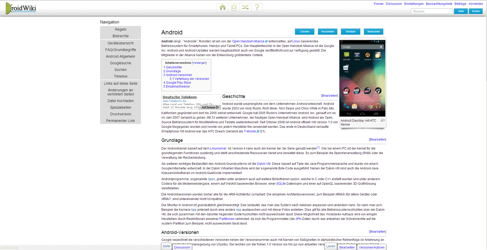
Task: Open the Linuxkernel link
Action: coord(218,148)
